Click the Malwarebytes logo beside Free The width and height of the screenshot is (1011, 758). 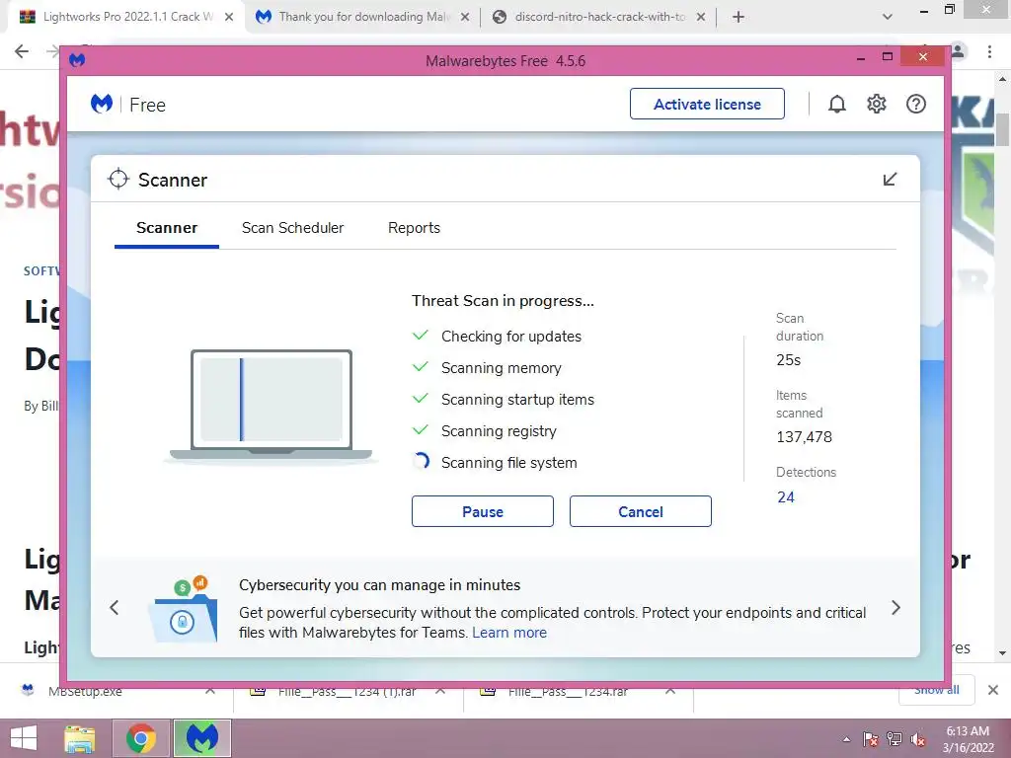point(102,103)
